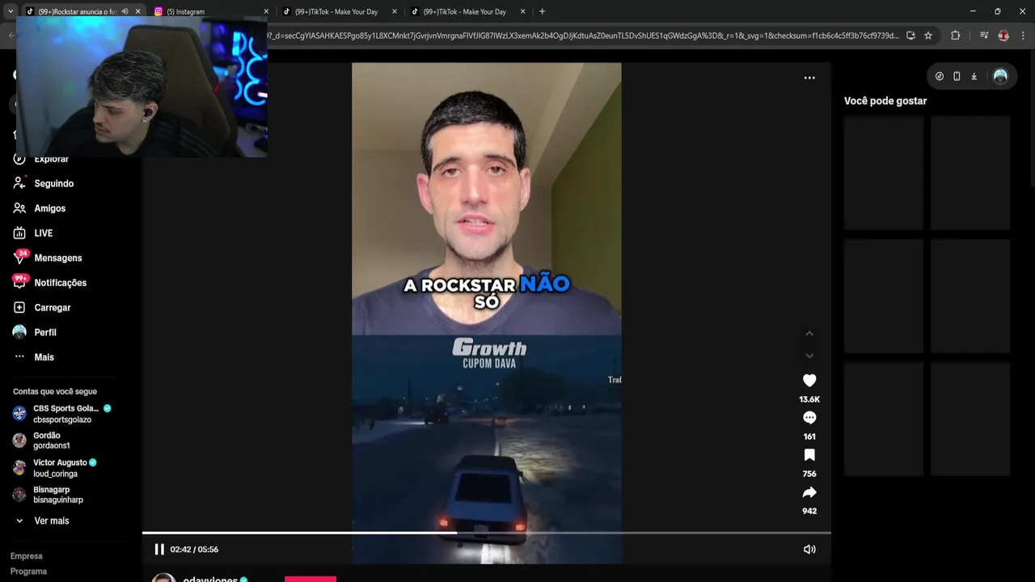Pause the video playback

click(159, 550)
